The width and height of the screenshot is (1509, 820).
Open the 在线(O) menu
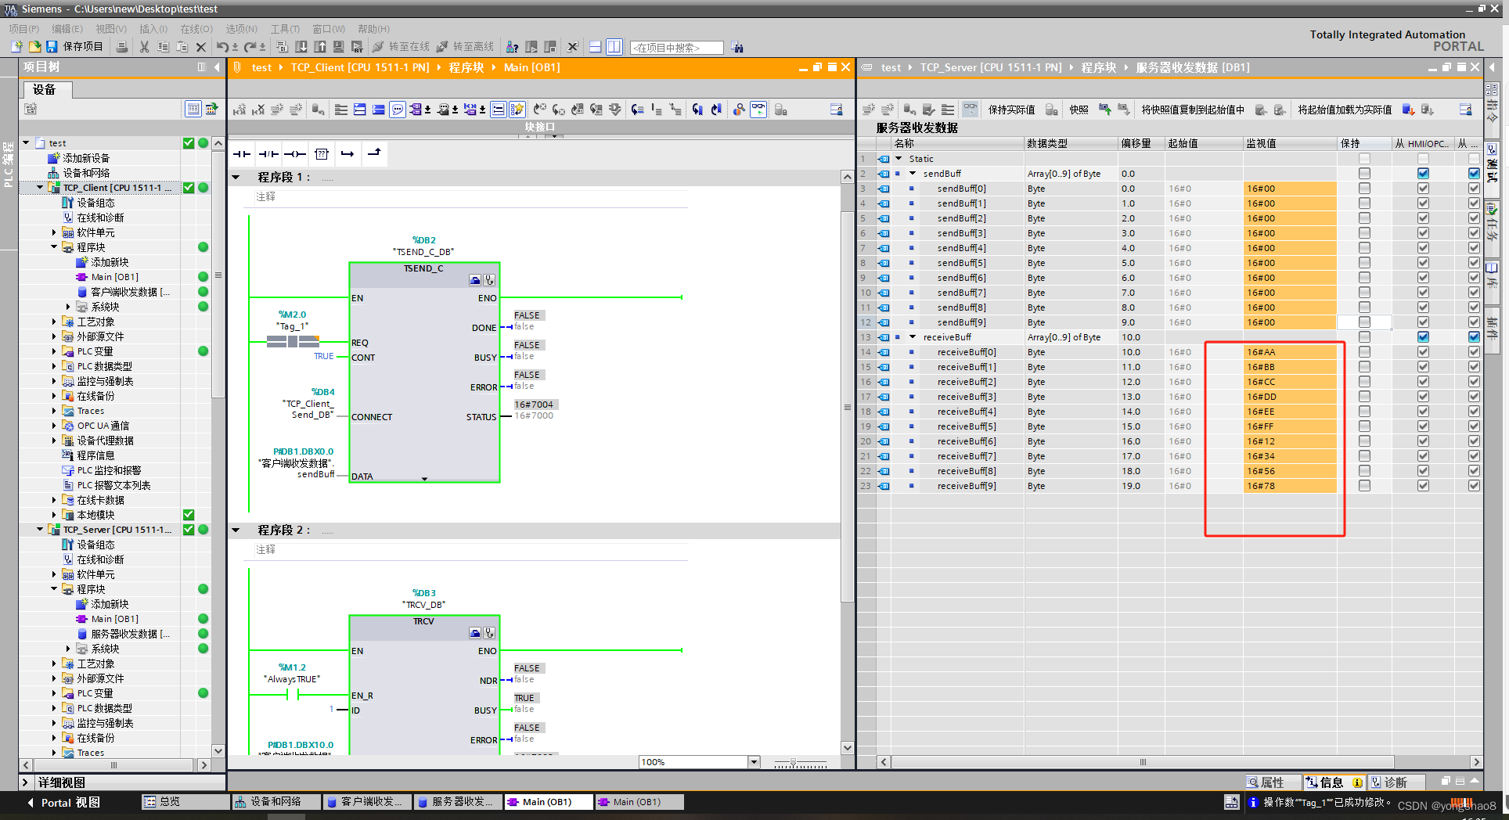coord(196,29)
